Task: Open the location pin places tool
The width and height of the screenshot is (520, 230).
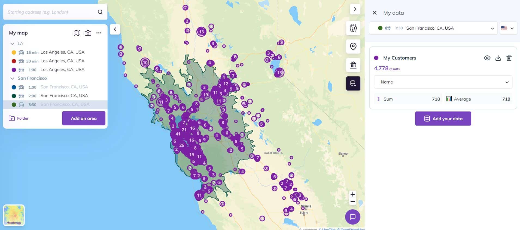Action: click(353, 46)
